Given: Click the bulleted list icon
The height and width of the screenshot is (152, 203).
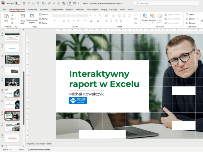Looking at the screenshot, I should [x=107, y=16].
